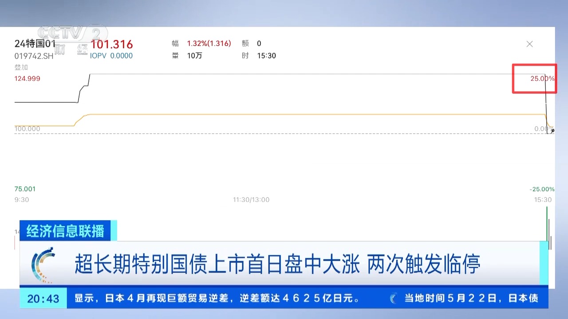The height and width of the screenshot is (319, 568).
Task: Click the circular logo beside the headline
Action: click(x=43, y=264)
